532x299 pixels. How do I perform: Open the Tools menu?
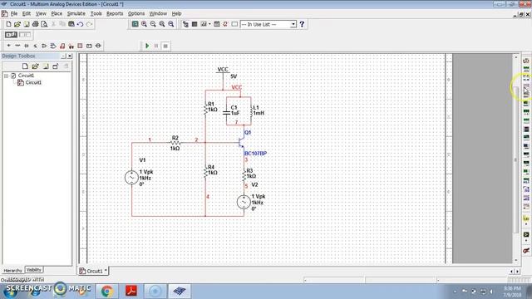(x=96, y=13)
